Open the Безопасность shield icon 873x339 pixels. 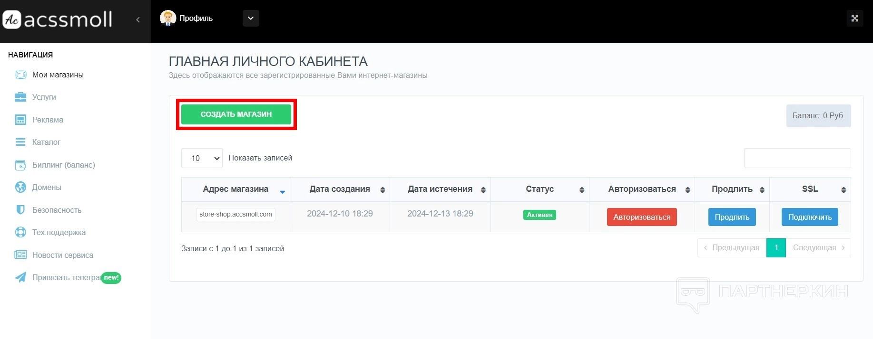pyautogui.click(x=20, y=210)
